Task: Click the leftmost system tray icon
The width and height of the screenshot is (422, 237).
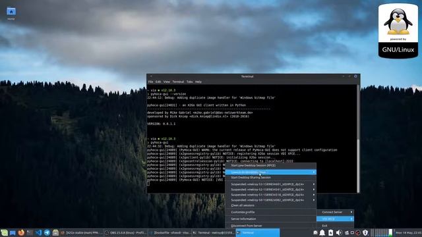Action: click(x=315, y=232)
